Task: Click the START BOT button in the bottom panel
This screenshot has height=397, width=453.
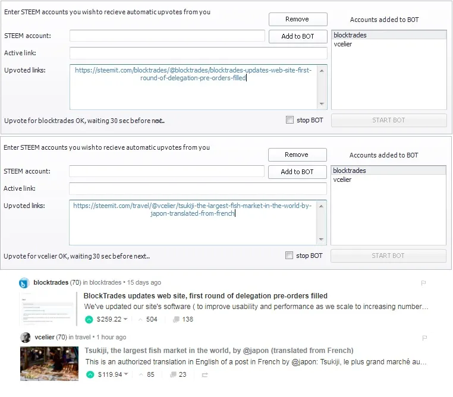Action: pos(388,256)
